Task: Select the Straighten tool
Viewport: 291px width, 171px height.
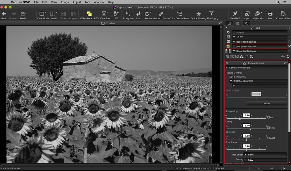Action: pos(128,15)
